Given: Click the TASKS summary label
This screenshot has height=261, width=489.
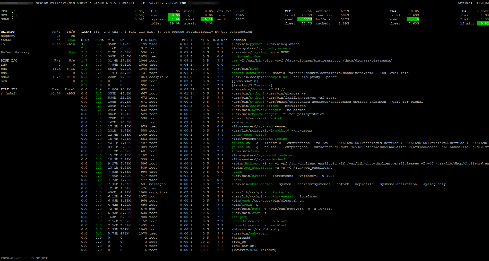Looking at the screenshot, I should click(86, 32).
